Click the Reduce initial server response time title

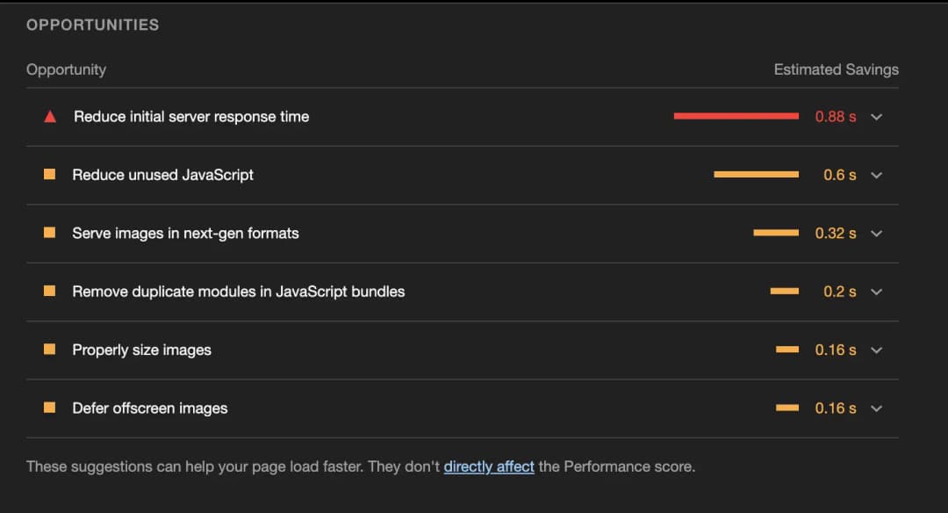pos(191,117)
